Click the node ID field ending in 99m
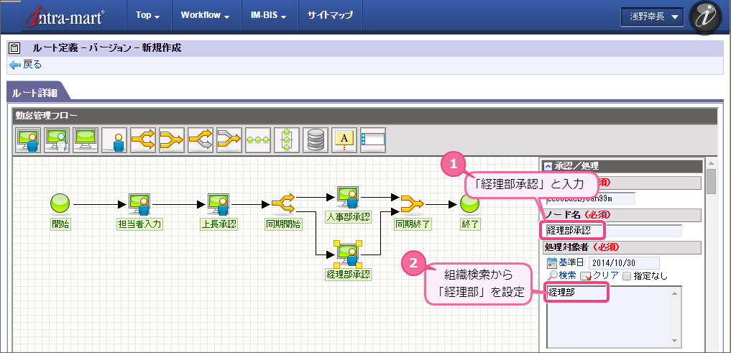The height and width of the screenshot is (353, 731). [x=591, y=198]
